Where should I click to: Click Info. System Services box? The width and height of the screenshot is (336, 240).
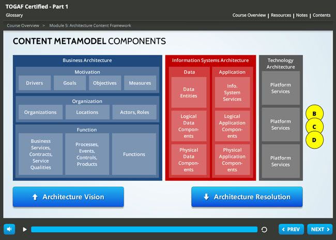tap(232, 92)
